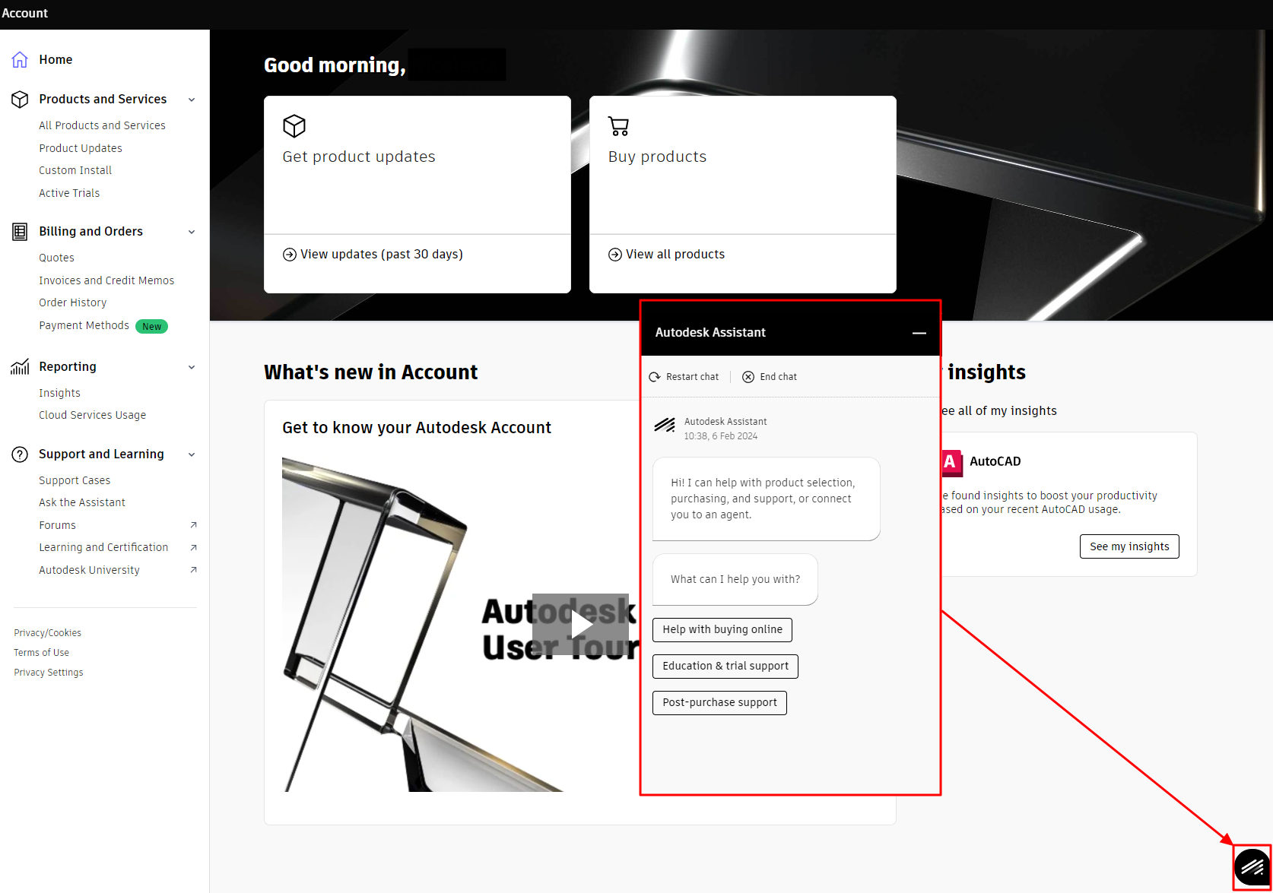Image resolution: width=1273 pixels, height=893 pixels.
Task: Click external link arrow next to Autodesk University
Action: [x=193, y=570]
